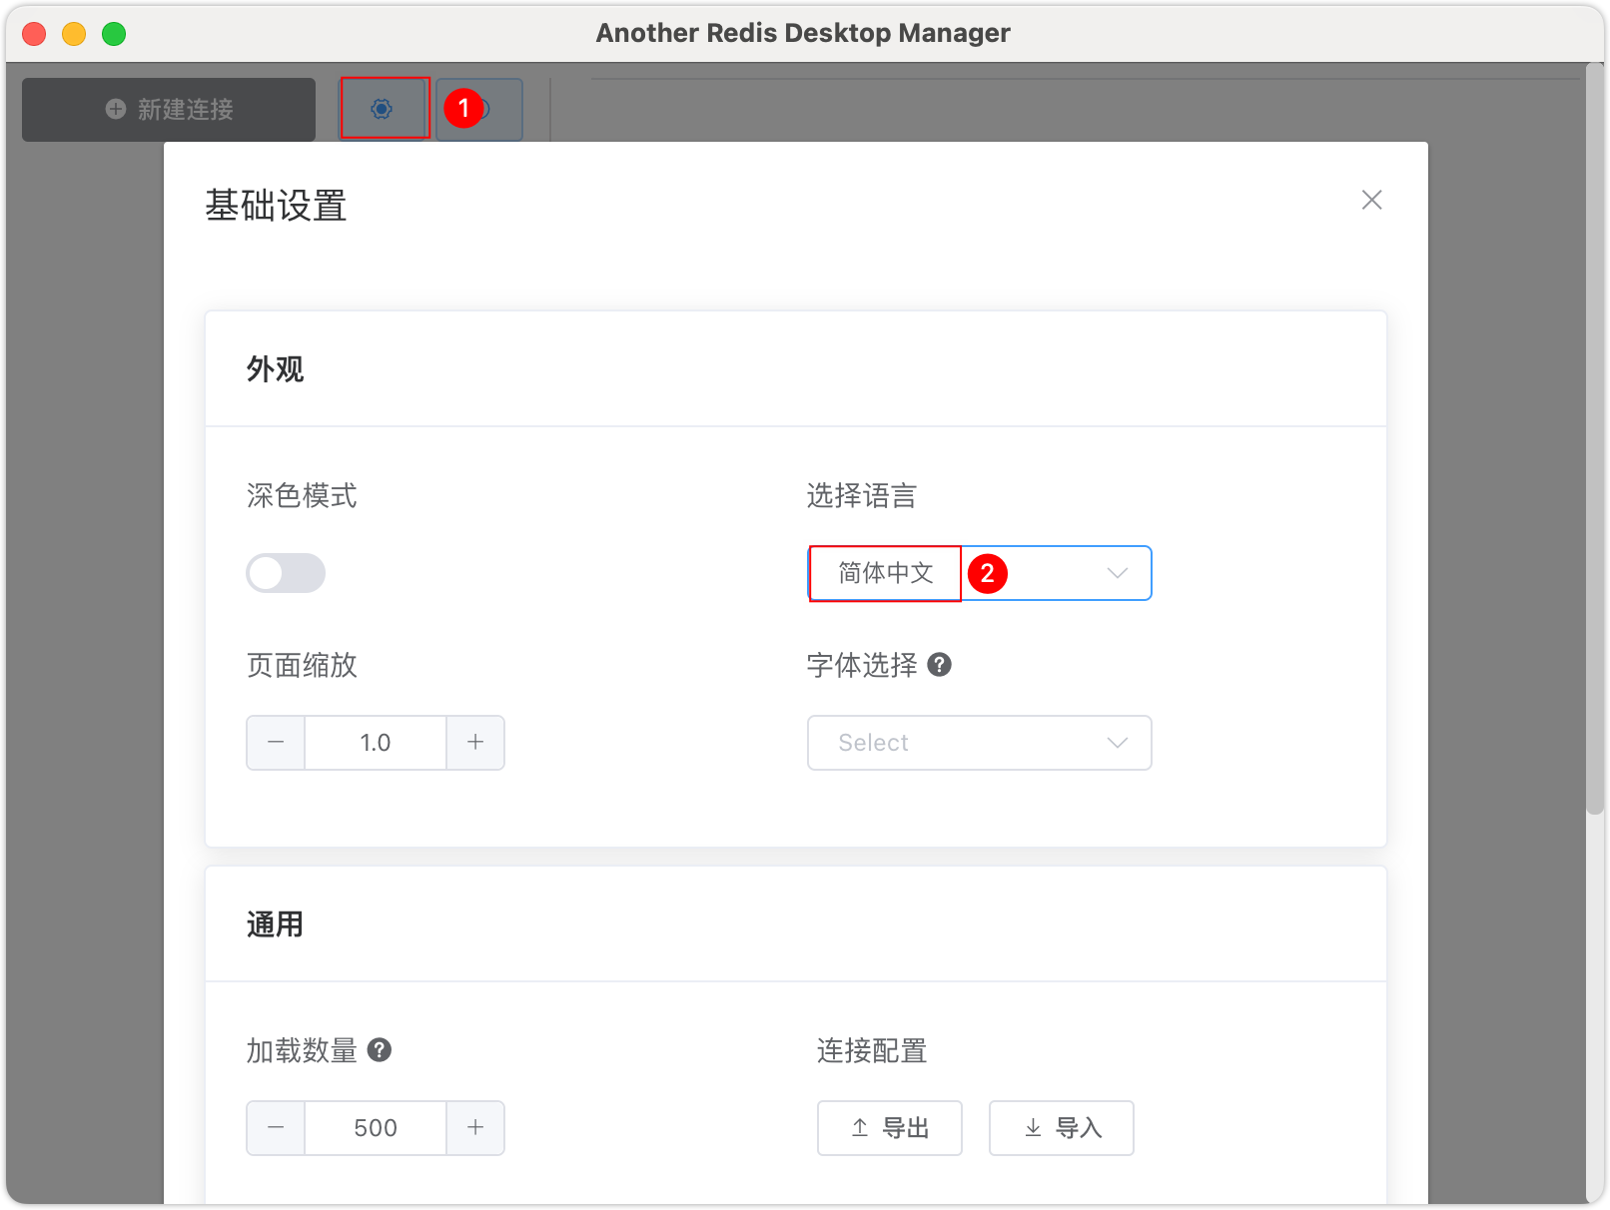Click the 导入 import button
The width and height of the screenshot is (1610, 1210).
pyautogui.click(x=1062, y=1128)
